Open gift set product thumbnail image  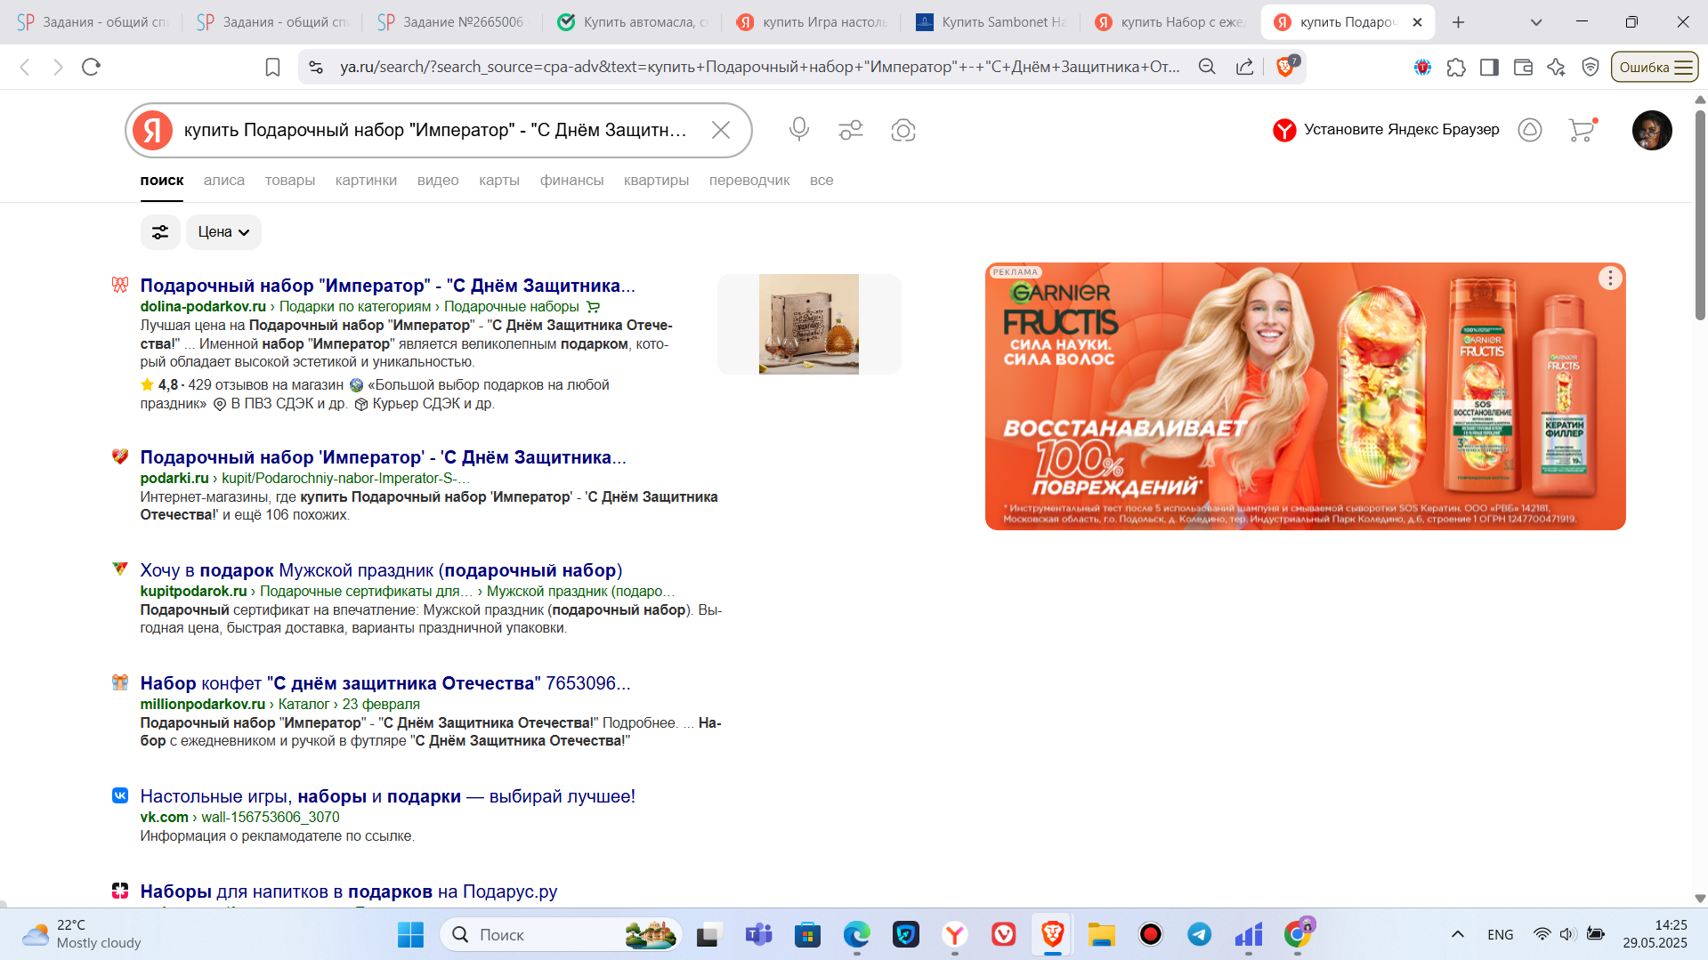(x=809, y=324)
